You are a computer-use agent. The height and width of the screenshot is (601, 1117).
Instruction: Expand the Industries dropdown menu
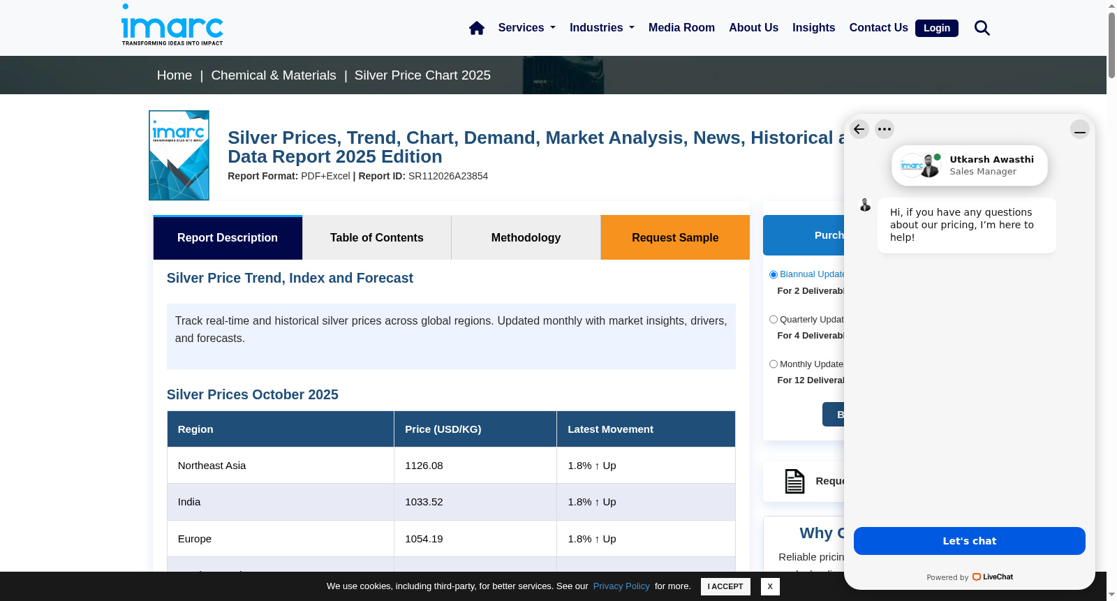pyautogui.click(x=602, y=28)
